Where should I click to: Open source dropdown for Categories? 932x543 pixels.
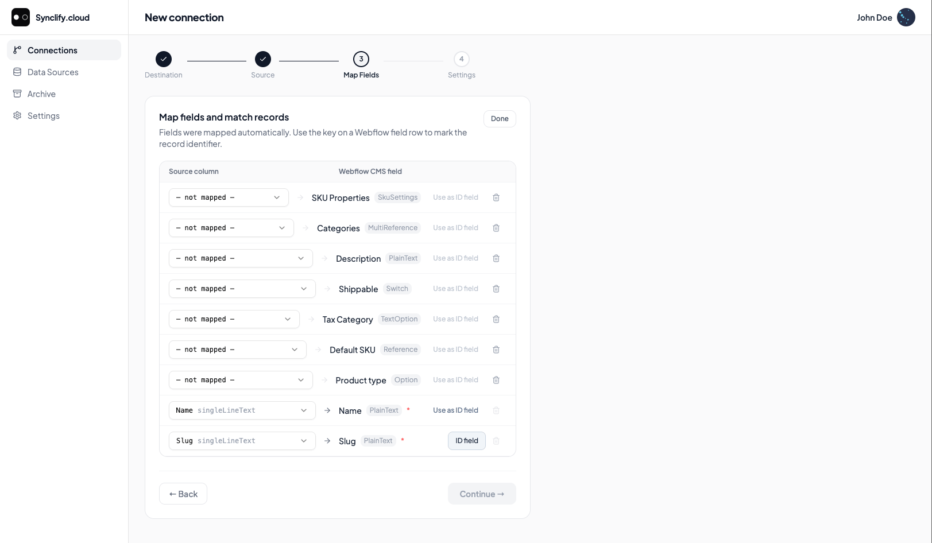coord(231,228)
